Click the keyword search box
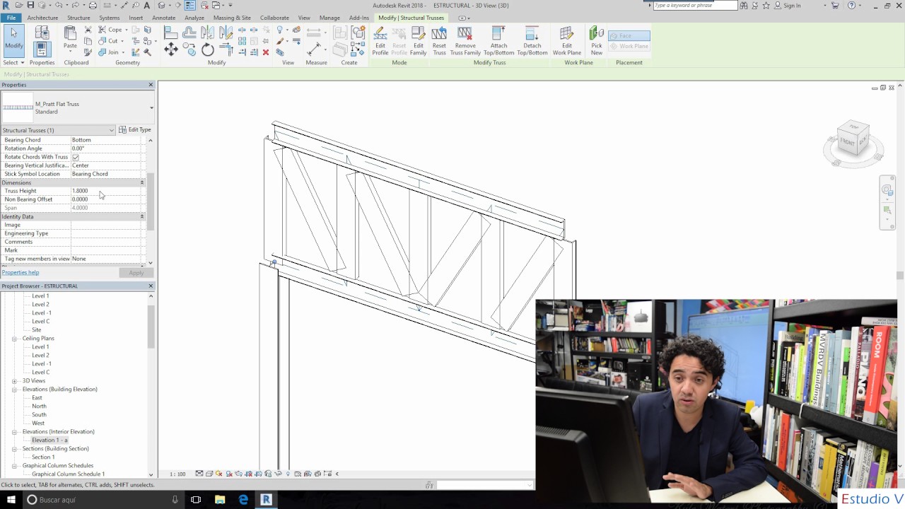 [694, 5]
